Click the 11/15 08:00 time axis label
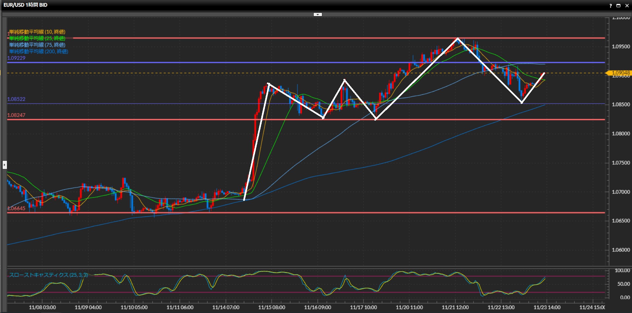Screen dimensions: 632x313 [x=272, y=307]
